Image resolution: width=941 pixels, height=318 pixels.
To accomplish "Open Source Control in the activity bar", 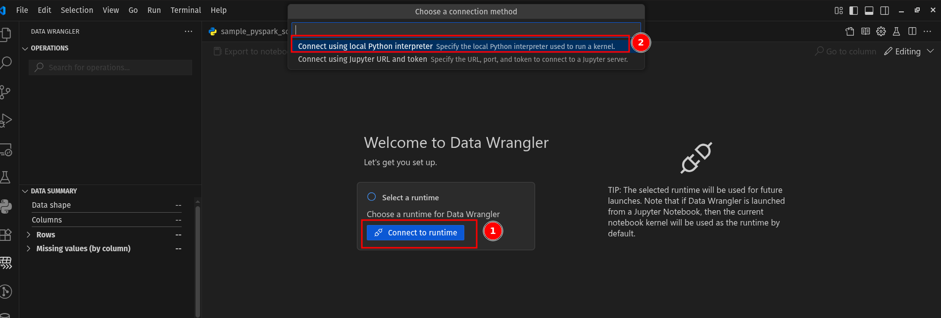I will point(5,92).
